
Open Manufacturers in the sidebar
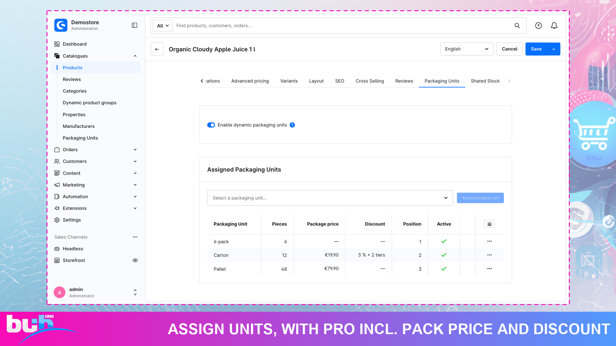[79, 126]
